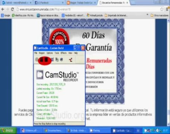Pause the CamStudio recording
Viewport: 170px width, 134px height.
coord(42,60)
